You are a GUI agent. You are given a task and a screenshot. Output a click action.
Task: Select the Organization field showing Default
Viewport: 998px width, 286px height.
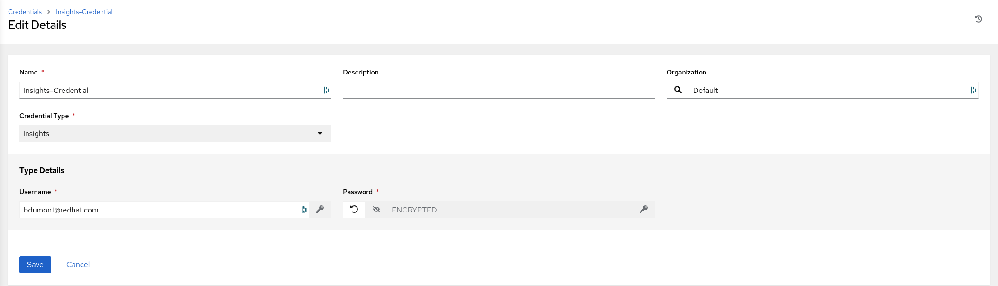tap(833, 90)
